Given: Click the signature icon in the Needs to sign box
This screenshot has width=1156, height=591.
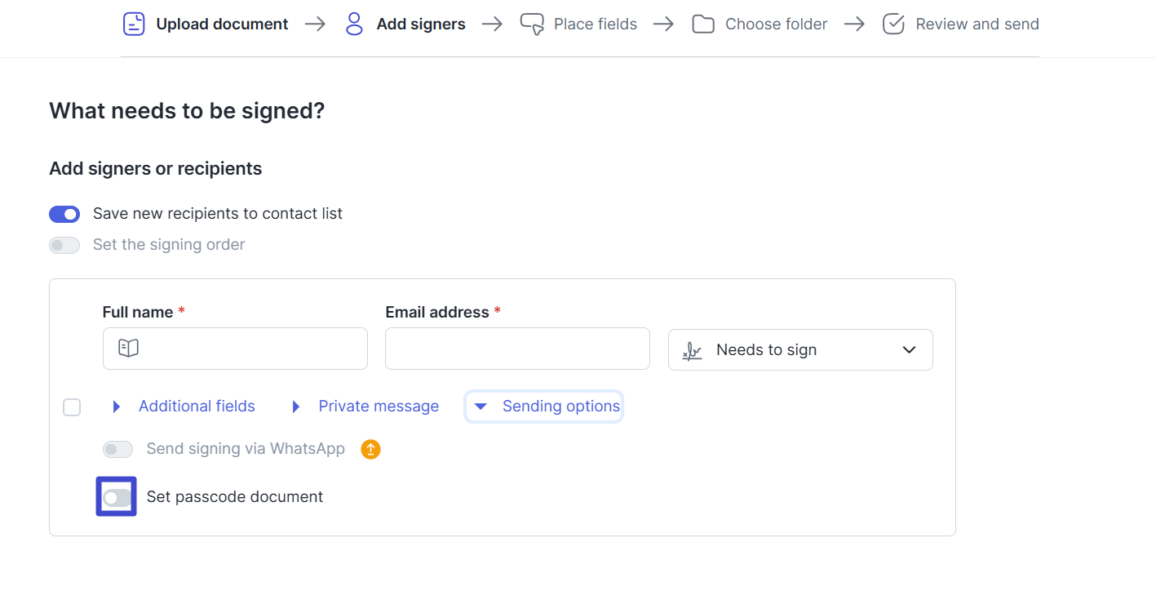Looking at the screenshot, I should click(692, 351).
